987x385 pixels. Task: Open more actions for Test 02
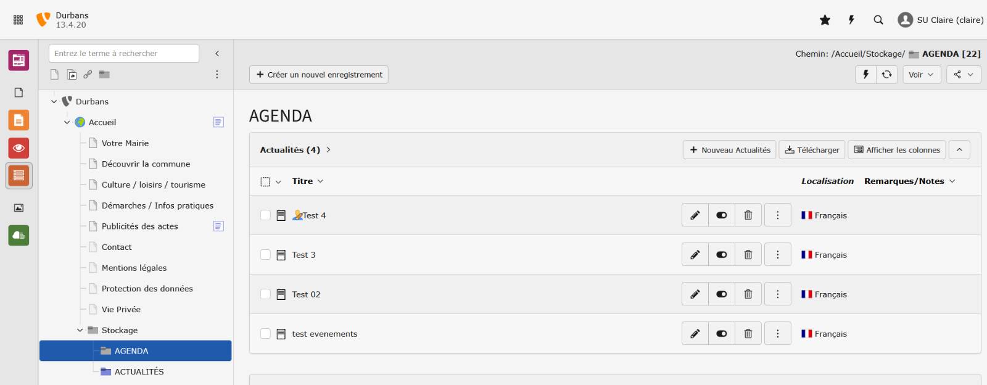point(777,294)
